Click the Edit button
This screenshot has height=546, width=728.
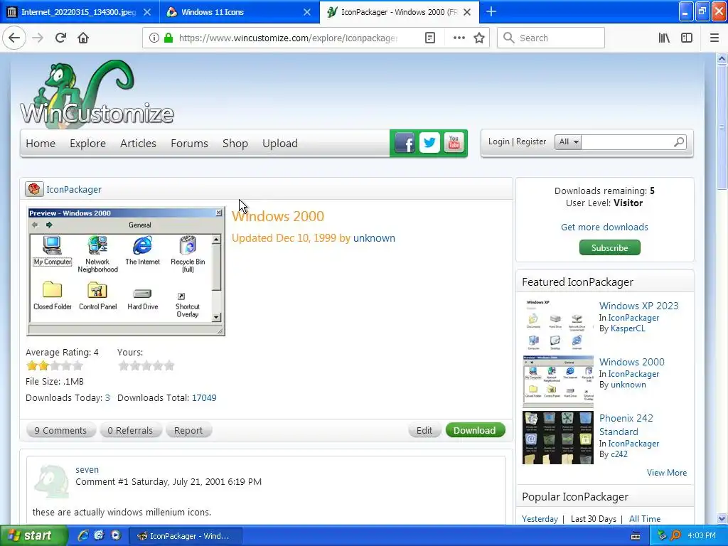coord(424,430)
